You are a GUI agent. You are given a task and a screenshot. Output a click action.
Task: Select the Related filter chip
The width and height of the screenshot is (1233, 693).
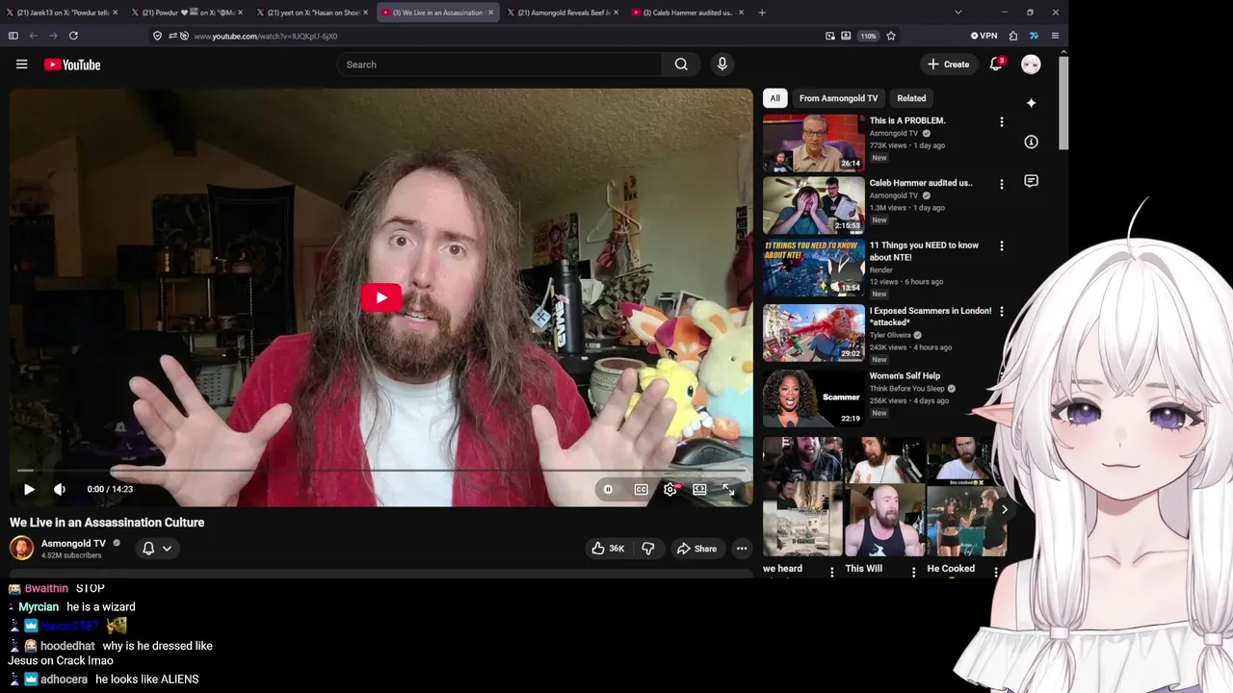click(911, 98)
